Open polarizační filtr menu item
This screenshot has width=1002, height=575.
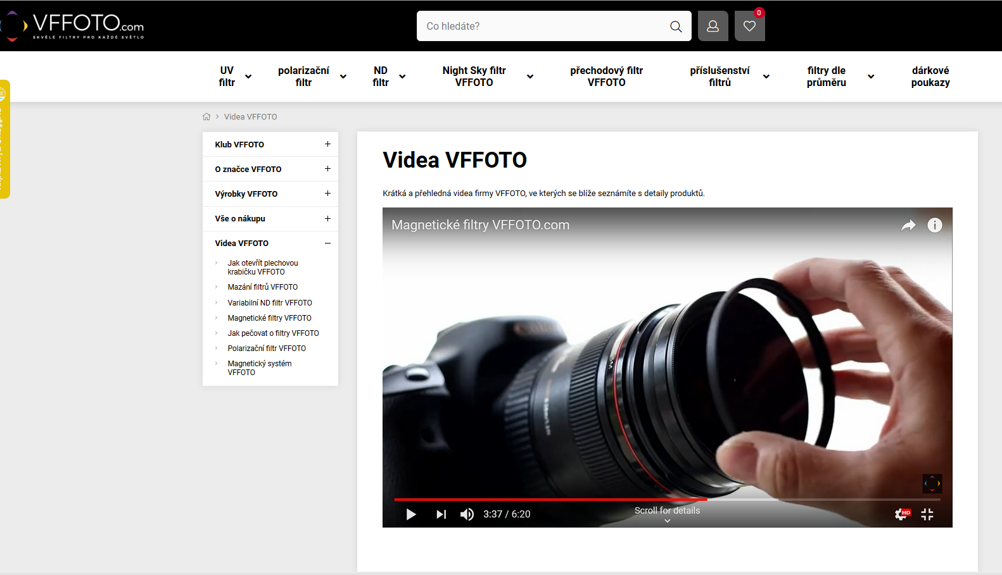tap(303, 77)
